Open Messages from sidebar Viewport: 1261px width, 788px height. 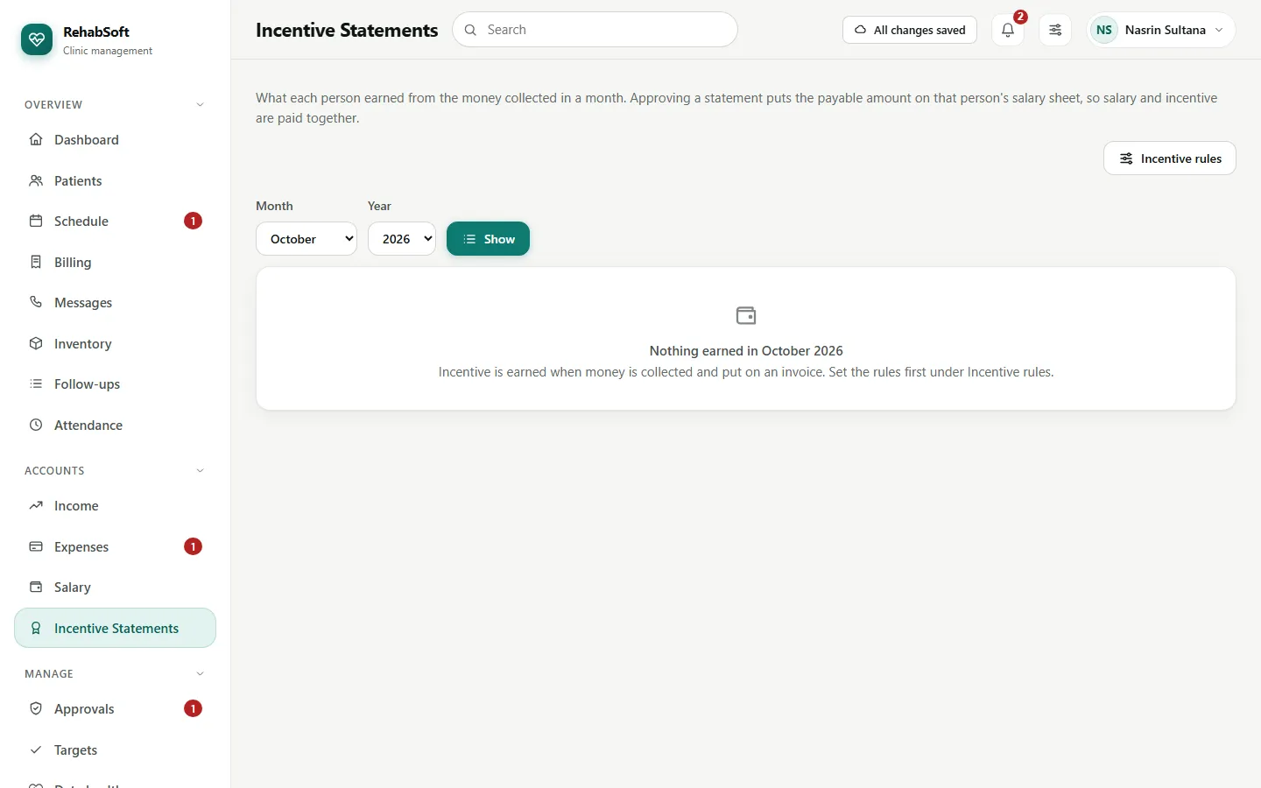pos(115,302)
